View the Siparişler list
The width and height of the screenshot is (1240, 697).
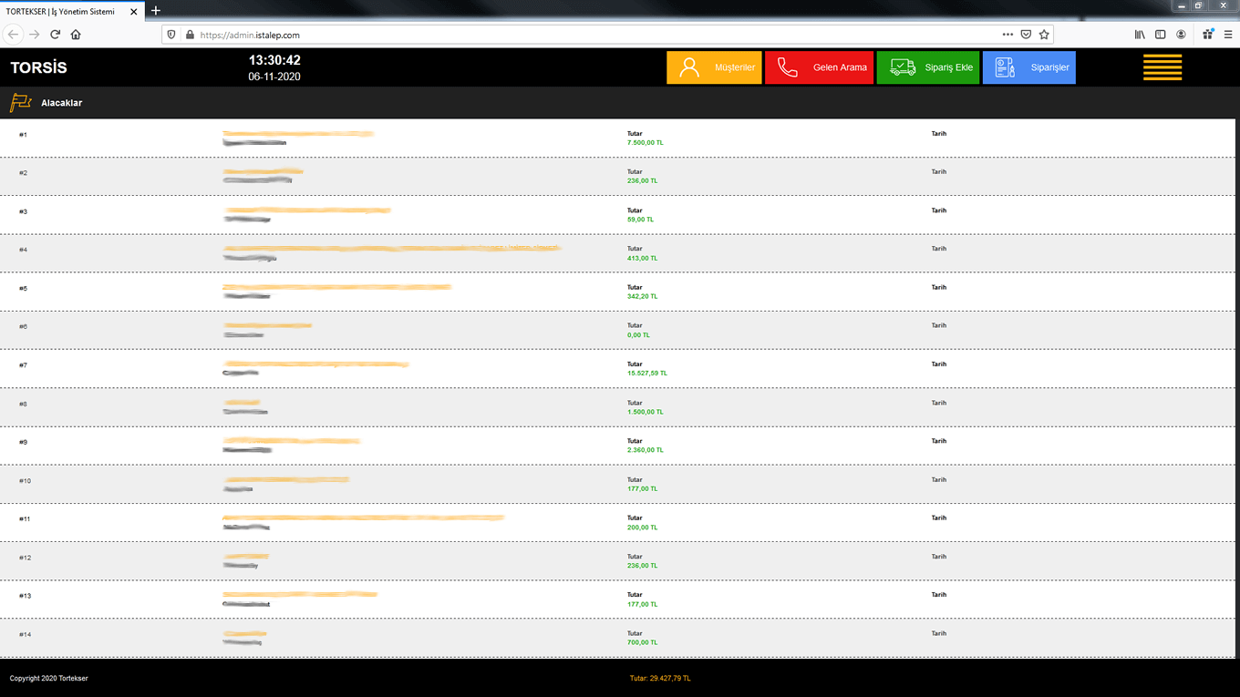coord(1029,67)
